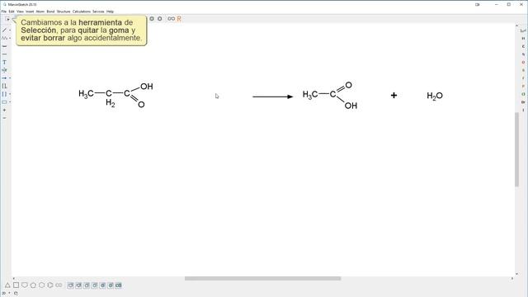The width and height of the screenshot is (528, 297).
Task: Insert the cyclopropane triangle template
Action: (7, 285)
